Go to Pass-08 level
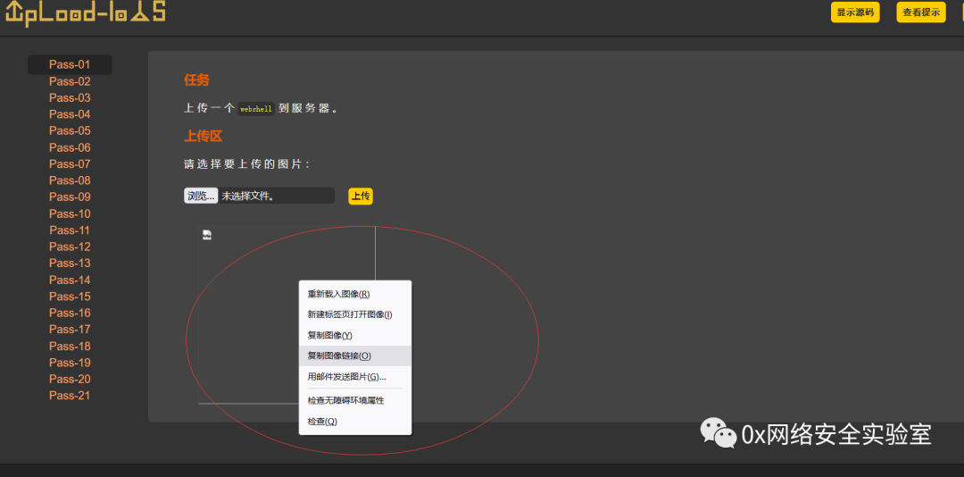964x477 pixels. tap(70, 180)
